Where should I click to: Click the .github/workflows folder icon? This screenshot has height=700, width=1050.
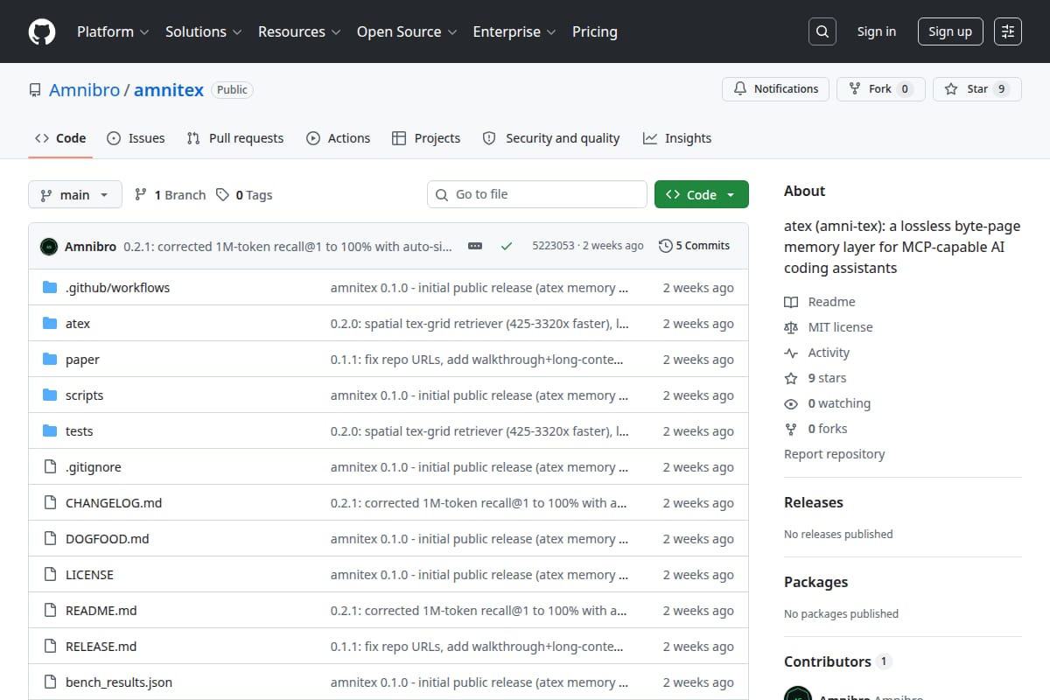pyautogui.click(x=50, y=288)
